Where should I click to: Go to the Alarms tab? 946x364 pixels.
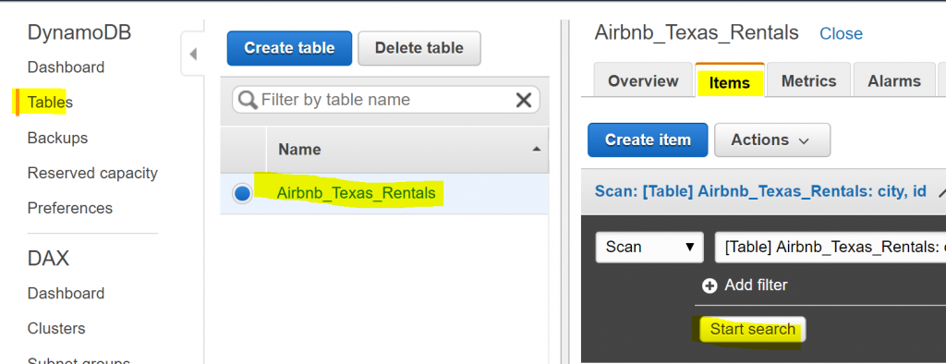pos(894,81)
